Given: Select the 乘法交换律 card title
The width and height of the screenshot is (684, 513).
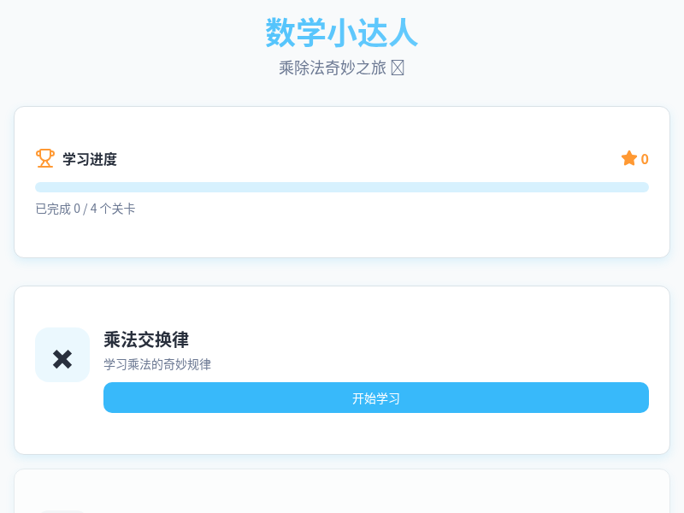Looking at the screenshot, I should [x=146, y=340].
